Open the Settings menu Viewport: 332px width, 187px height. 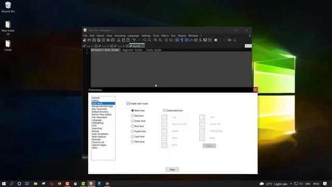click(x=146, y=36)
